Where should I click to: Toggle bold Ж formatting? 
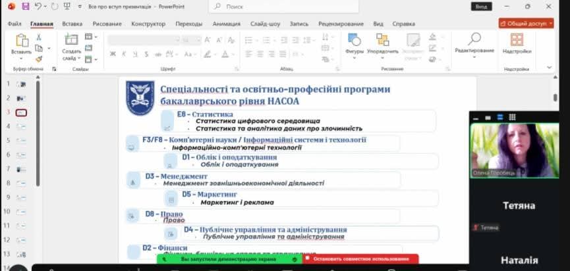[x=113, y=54]
